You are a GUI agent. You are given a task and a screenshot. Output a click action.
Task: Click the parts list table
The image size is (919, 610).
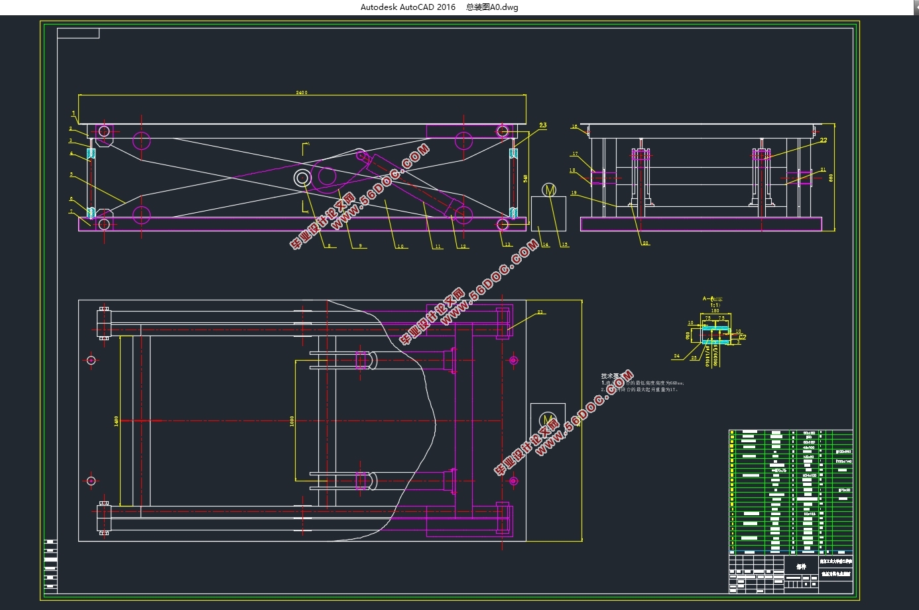[790, 491]
